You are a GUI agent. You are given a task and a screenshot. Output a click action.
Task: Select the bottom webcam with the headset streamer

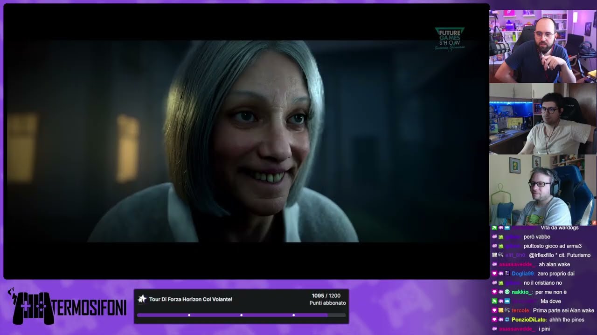tap(543, 190)
